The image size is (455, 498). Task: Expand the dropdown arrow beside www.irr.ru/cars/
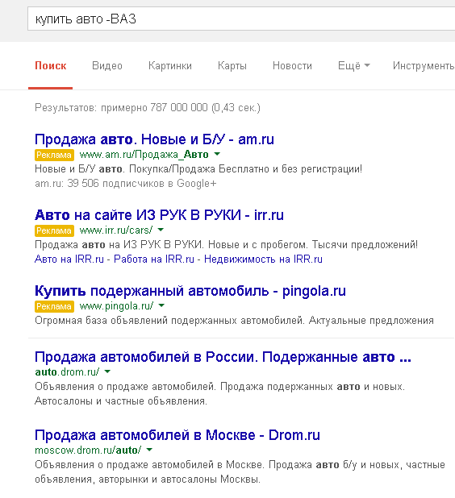click(161, 230)
